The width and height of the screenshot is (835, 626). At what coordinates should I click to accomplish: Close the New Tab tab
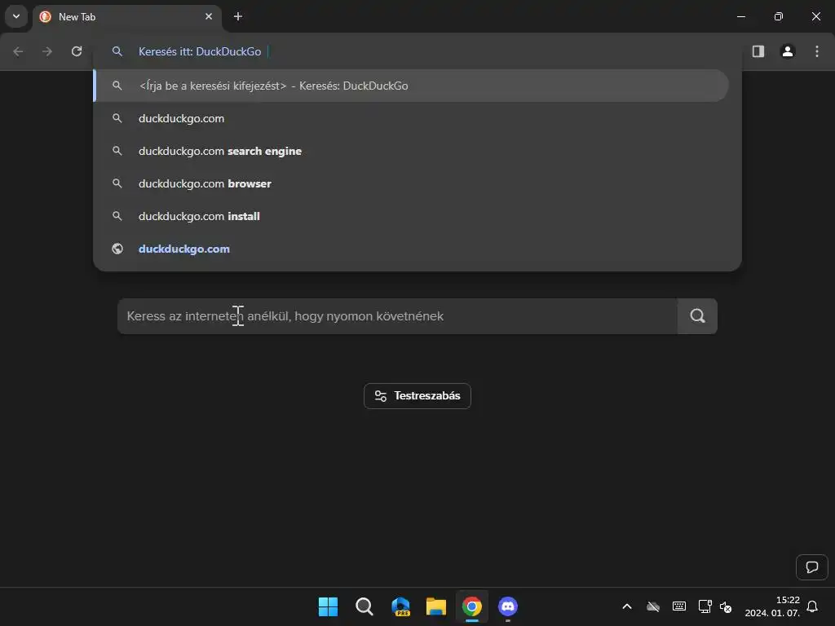pyautogui.click(x=209, y=16)
